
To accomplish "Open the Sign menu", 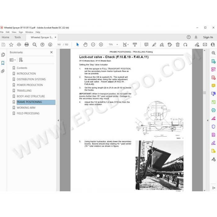I will 21,32.
